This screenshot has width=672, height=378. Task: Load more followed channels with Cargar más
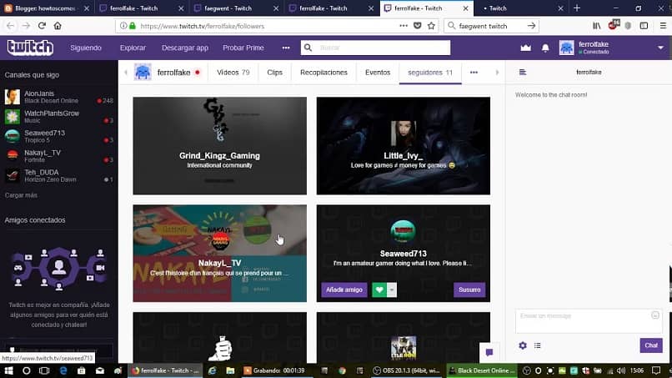[21, 195]
